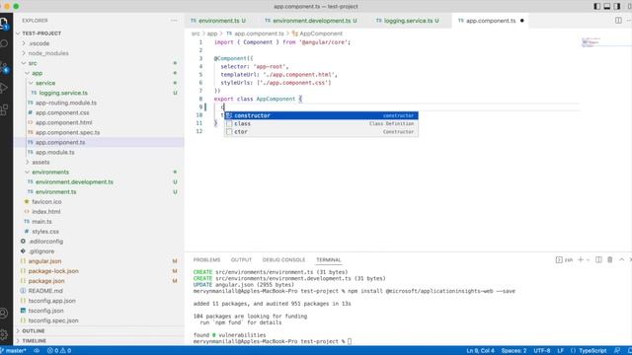This screenshot has width=632, height=355.
Task: Collapse the environments folder
Action: click(99, 172)
